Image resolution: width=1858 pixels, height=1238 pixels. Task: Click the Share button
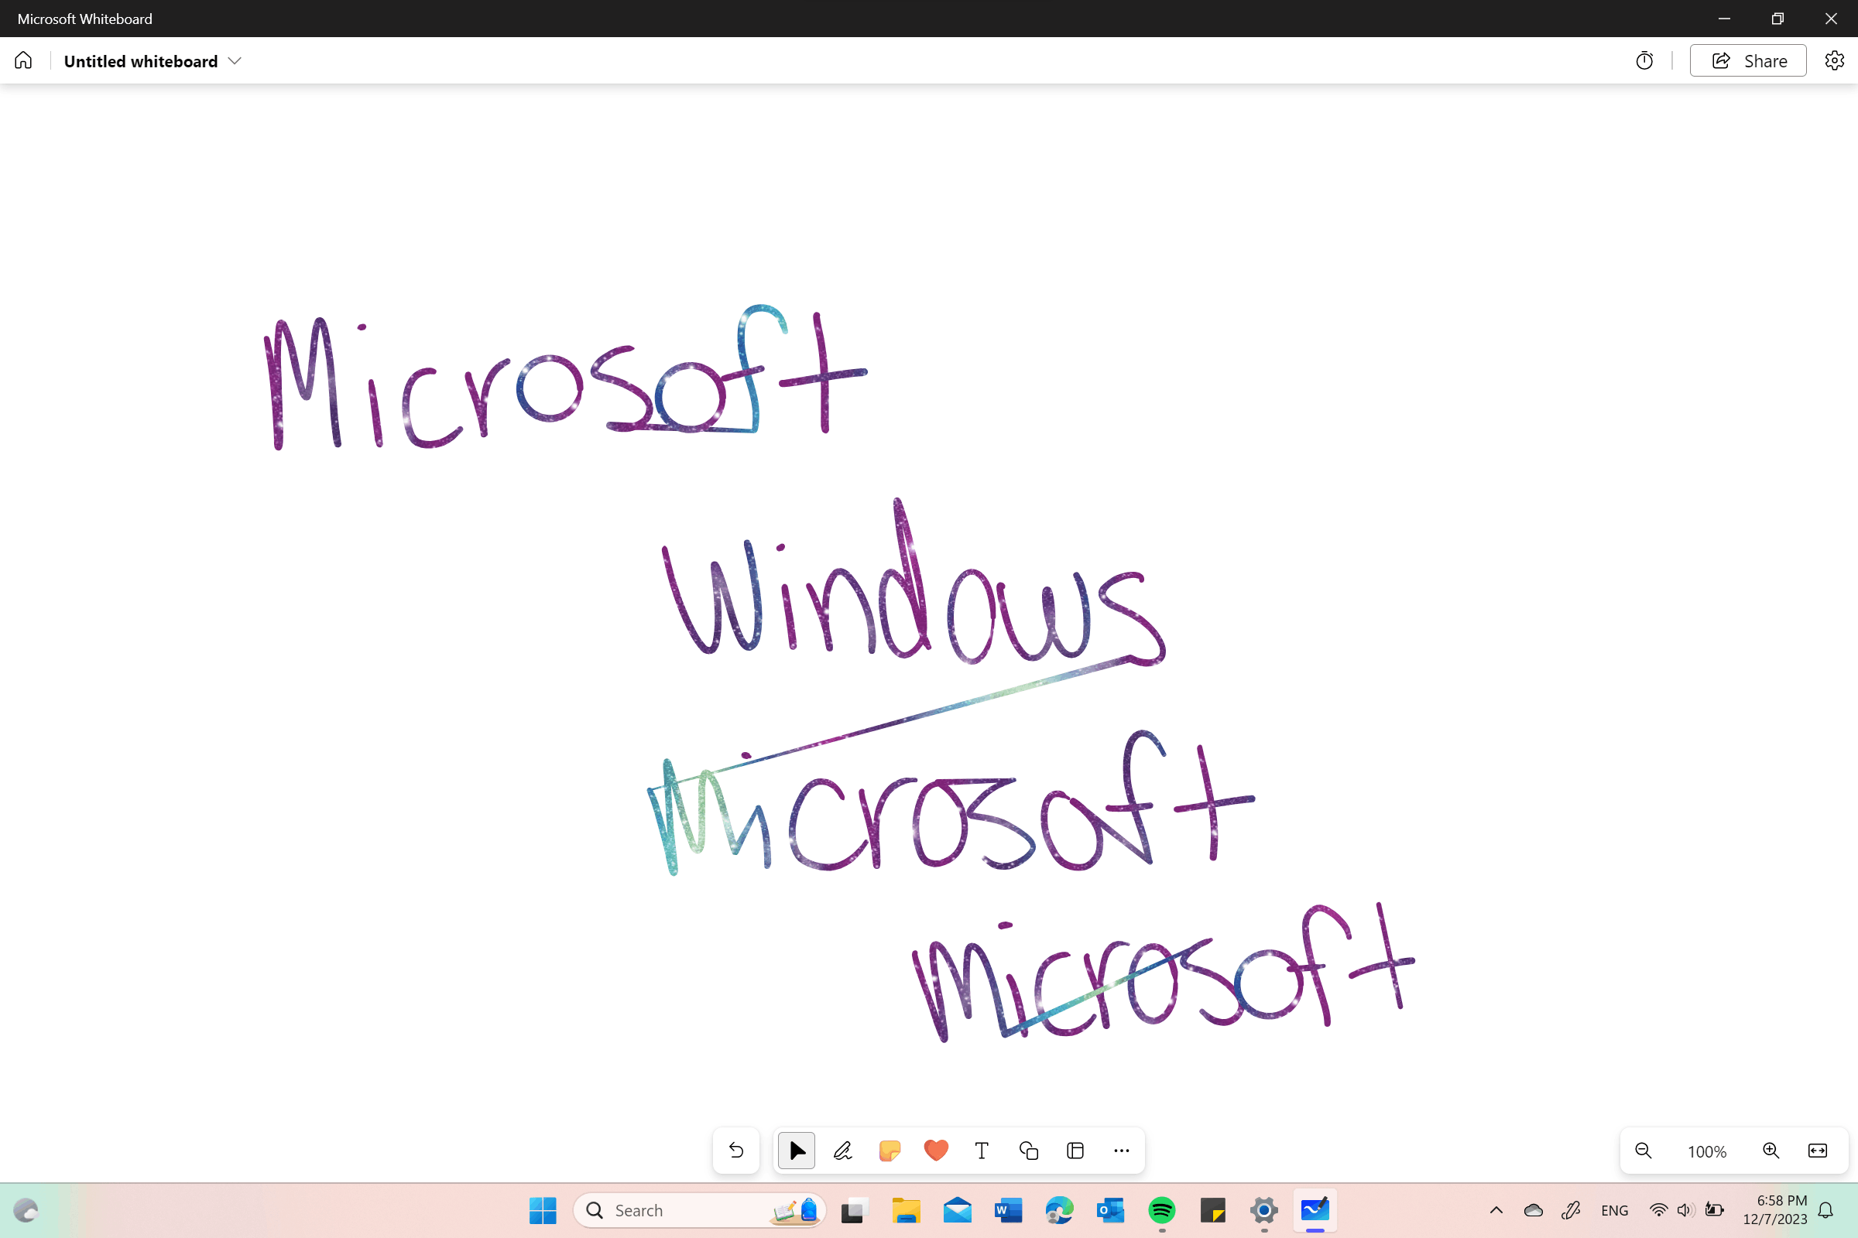point(1747,61)
